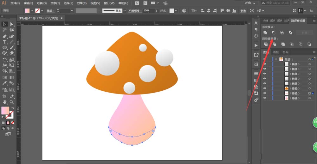Click the fill color swatch in toolbox
This screenshot has width=317, height=164.
(5, 110)
